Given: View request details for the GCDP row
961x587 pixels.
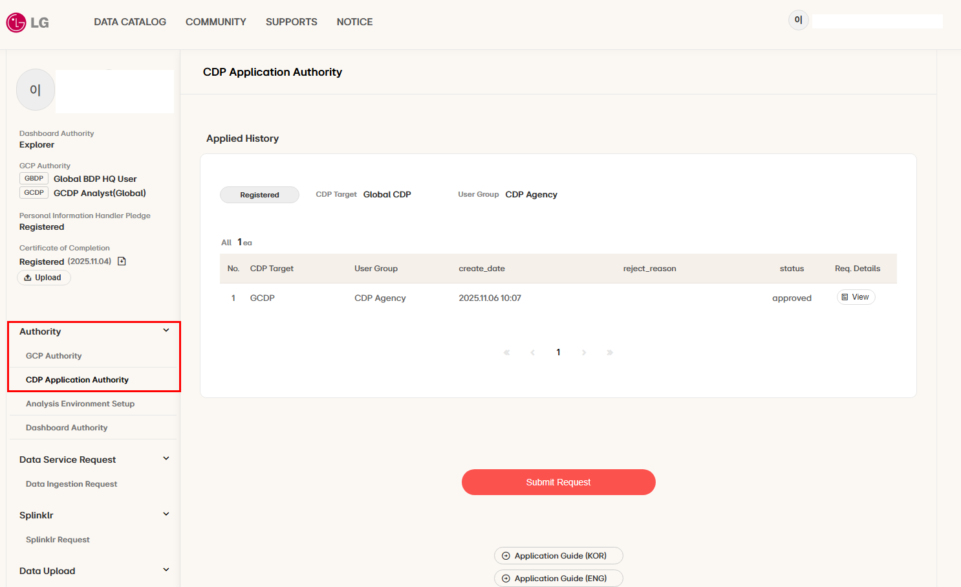Looking at the screenshot, I should [856, 297].
